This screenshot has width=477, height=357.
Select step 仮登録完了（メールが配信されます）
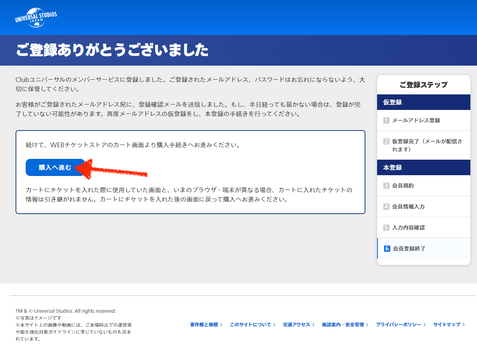click(424, 145)
